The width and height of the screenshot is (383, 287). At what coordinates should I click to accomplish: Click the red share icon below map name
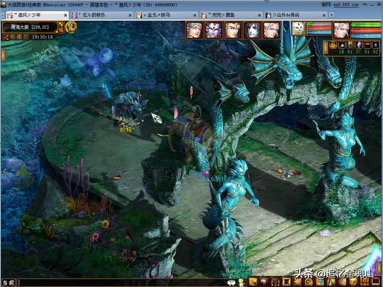[x=6, y=37]
